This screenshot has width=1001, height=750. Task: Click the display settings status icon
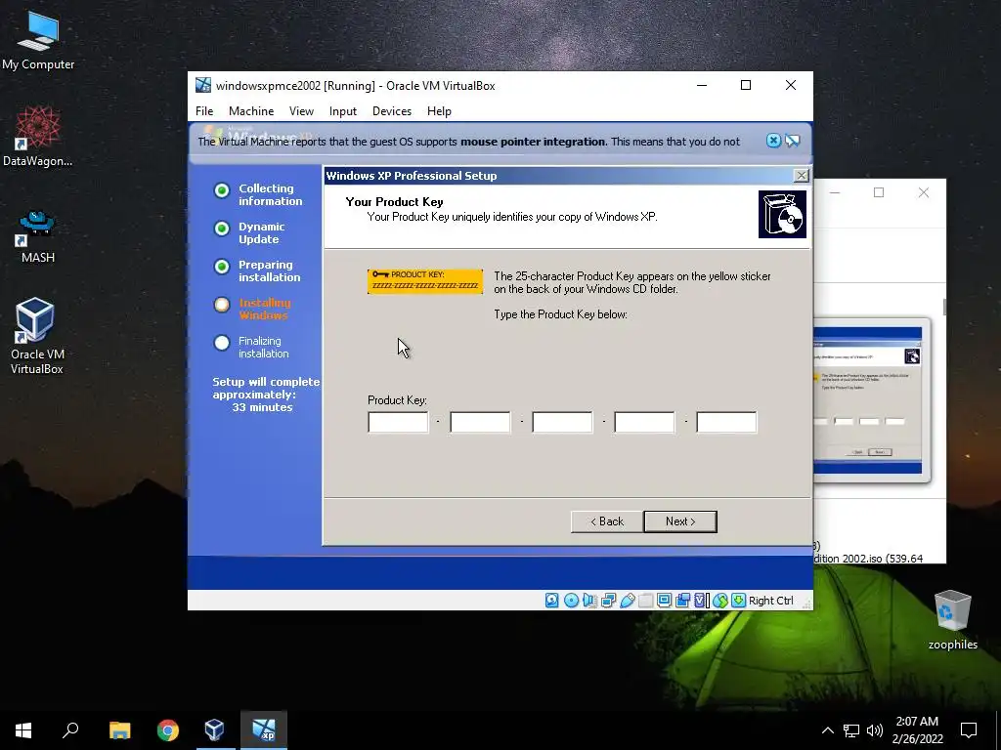[664, 601]
